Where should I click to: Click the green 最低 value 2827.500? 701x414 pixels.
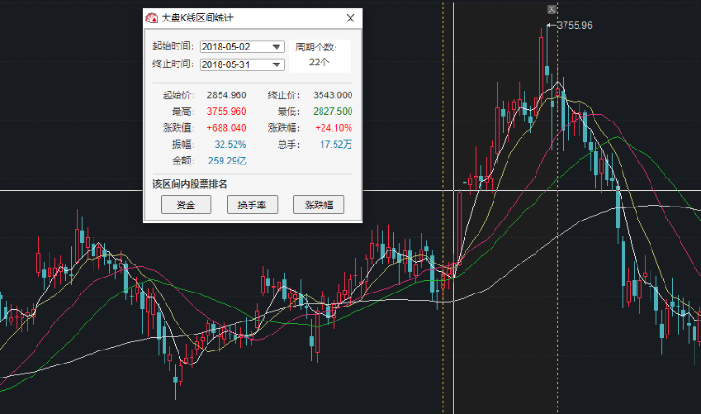click(x=333, y=111)
